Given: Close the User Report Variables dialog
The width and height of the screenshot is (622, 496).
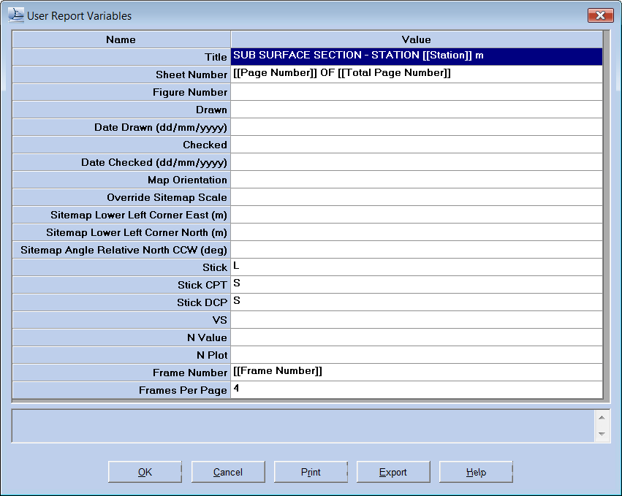Looking at the screenshot, I should pos(599,15).
